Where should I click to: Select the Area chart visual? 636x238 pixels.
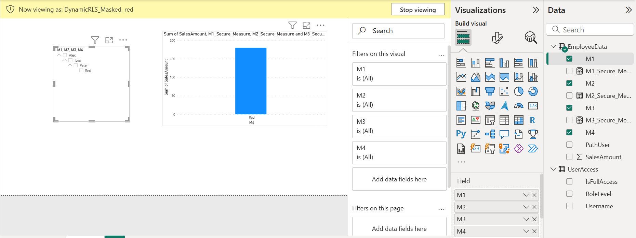pos(475,77)
